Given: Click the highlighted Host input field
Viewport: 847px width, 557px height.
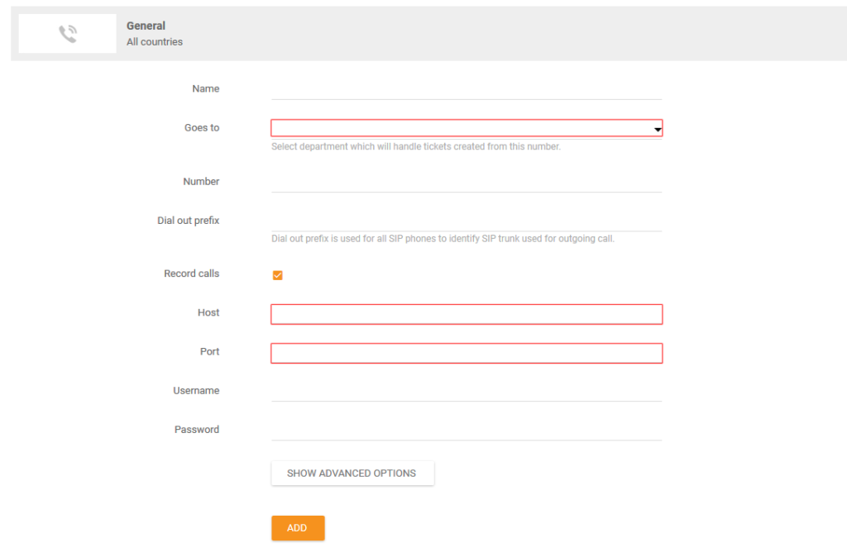Looking at the screenshot, I should (x=466, y=314).
